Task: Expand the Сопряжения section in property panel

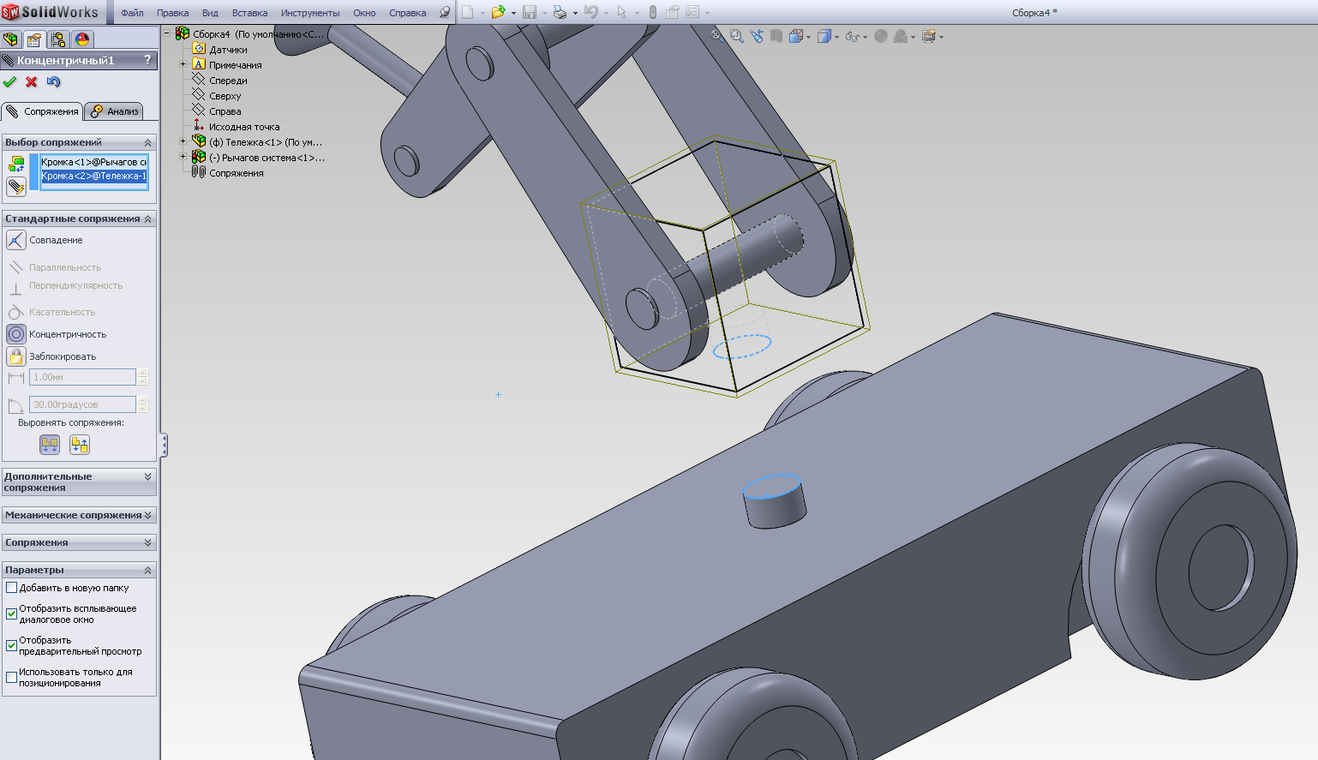Action: 147,542
